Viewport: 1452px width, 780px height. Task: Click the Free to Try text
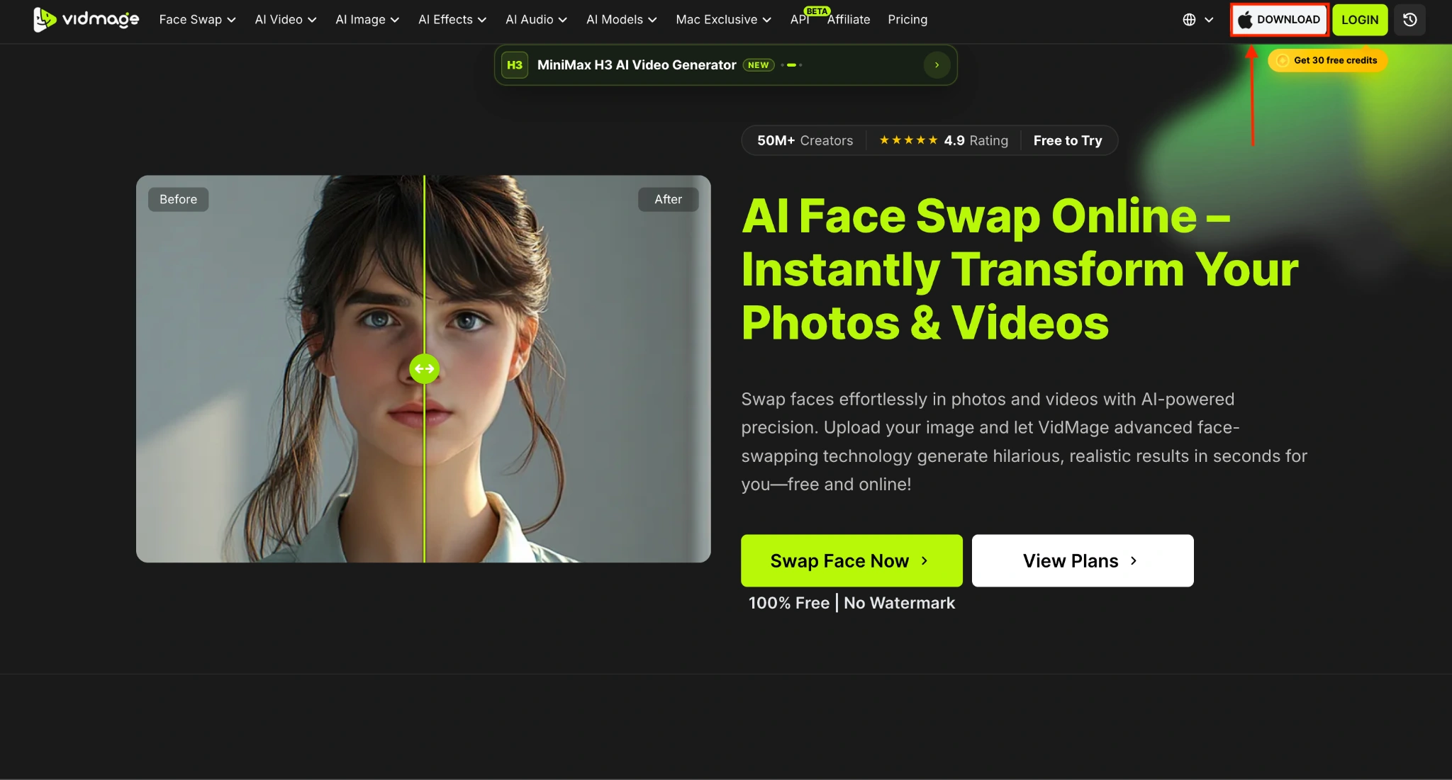[x=1068, y=140]
